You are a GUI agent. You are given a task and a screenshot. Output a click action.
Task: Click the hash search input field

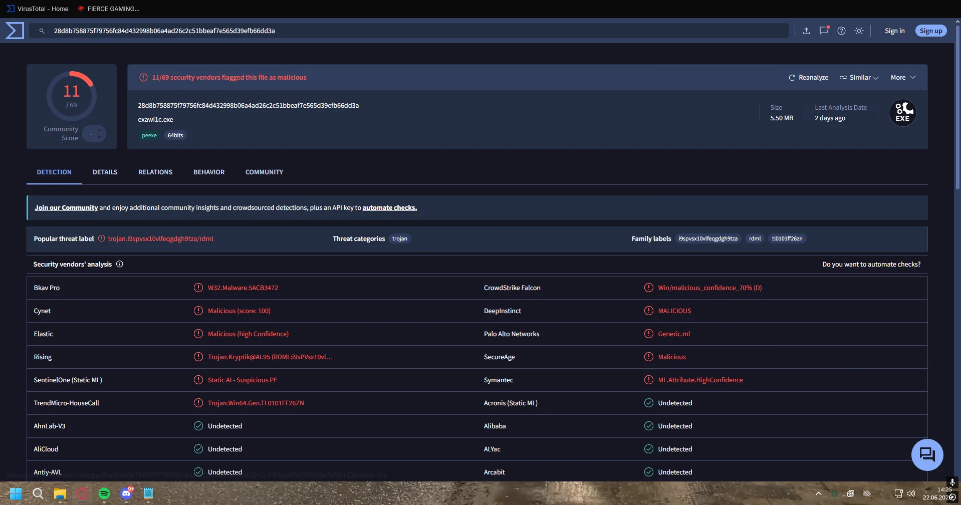(408, 31)
